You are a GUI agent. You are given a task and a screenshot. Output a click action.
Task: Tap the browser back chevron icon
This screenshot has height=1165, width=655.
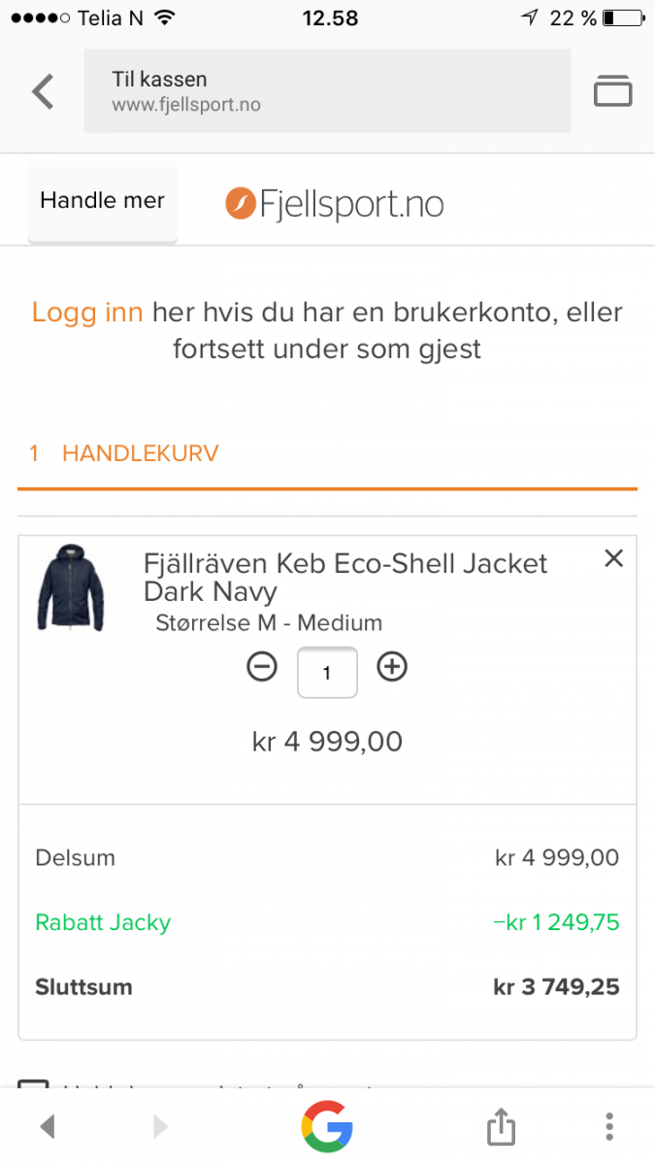(x=43, y=91)
